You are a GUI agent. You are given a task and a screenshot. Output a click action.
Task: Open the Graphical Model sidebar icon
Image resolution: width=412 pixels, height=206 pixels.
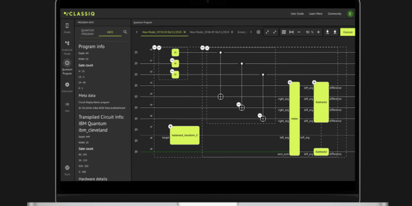[x=67, y=43]
